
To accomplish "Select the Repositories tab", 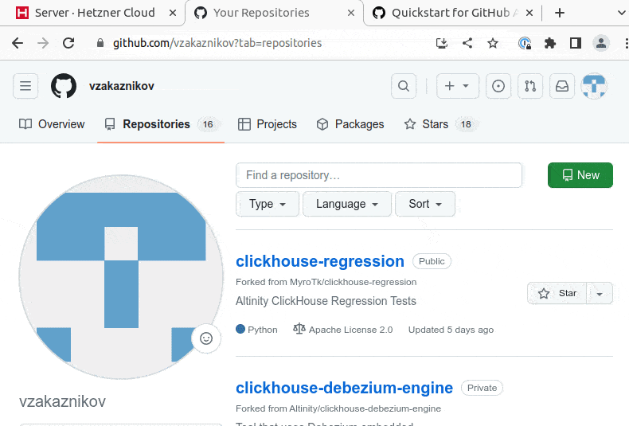I will pyautogui.click(x=161, y=124).
